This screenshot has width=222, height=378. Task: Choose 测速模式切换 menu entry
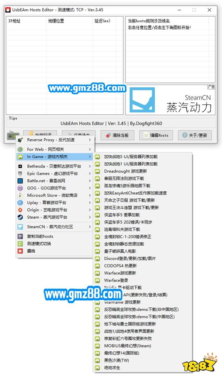pos(54,244)
